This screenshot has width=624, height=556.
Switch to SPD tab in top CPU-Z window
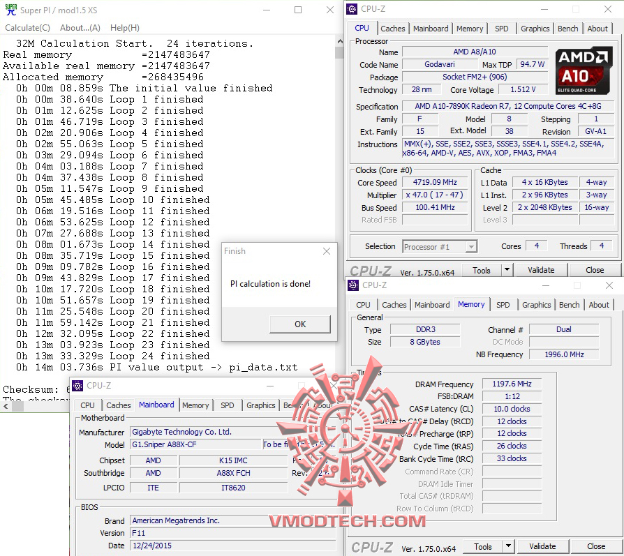[x=501, y=29]
